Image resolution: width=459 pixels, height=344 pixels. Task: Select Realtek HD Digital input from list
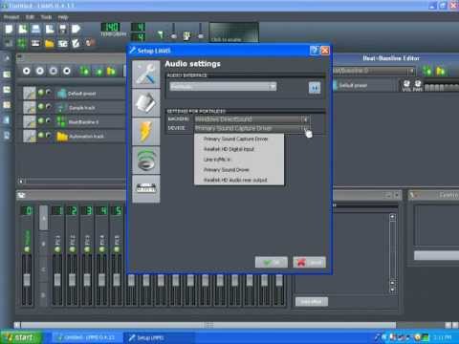pos(239,149)
